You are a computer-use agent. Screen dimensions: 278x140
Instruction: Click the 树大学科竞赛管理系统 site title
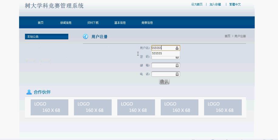(x=54, y=6)
